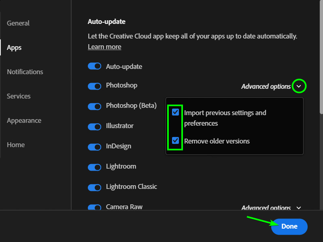Open the Learn more link
Screen dimensions: 323x242
point(104,47)
